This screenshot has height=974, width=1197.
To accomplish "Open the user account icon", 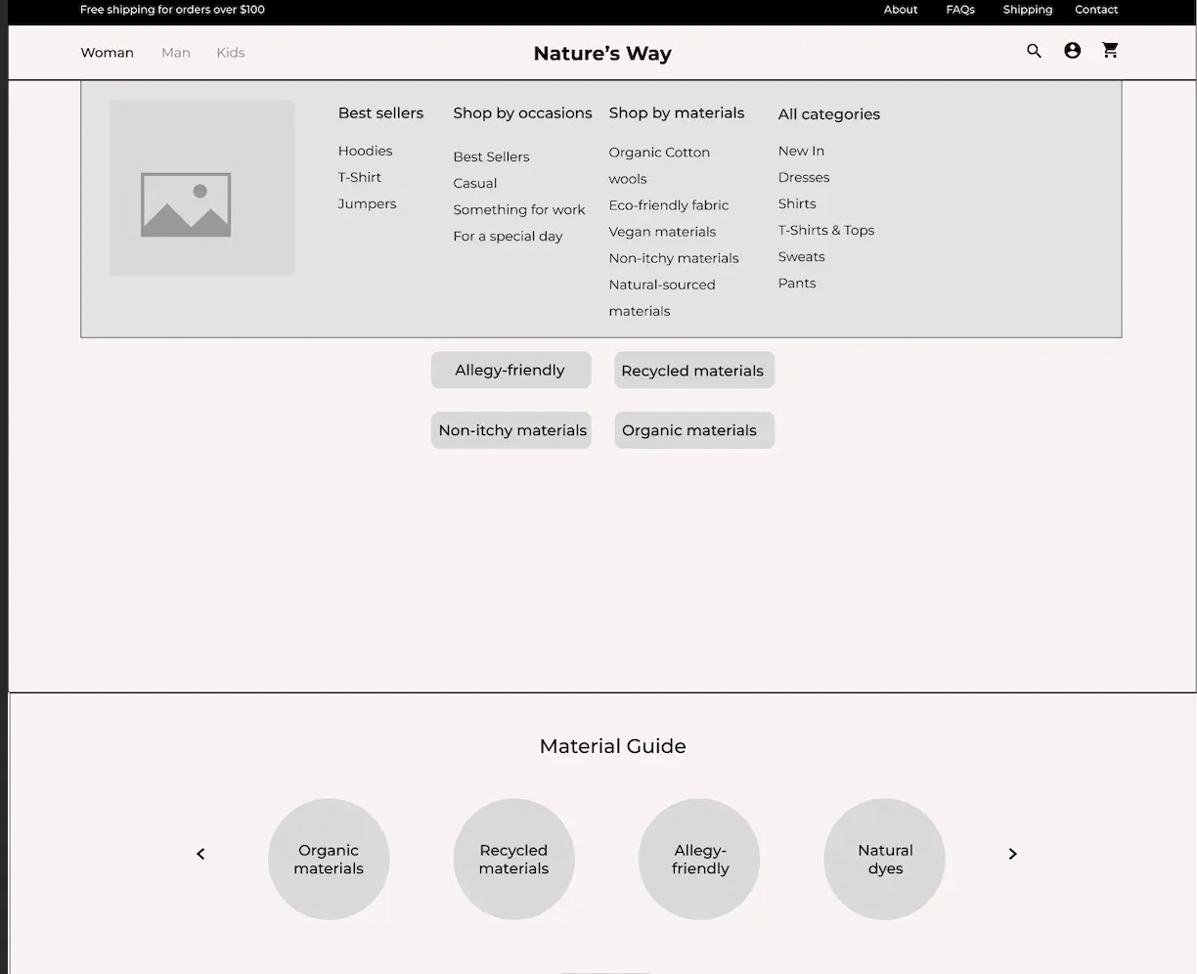I will pyautogui.click(x=1072, y=51).
